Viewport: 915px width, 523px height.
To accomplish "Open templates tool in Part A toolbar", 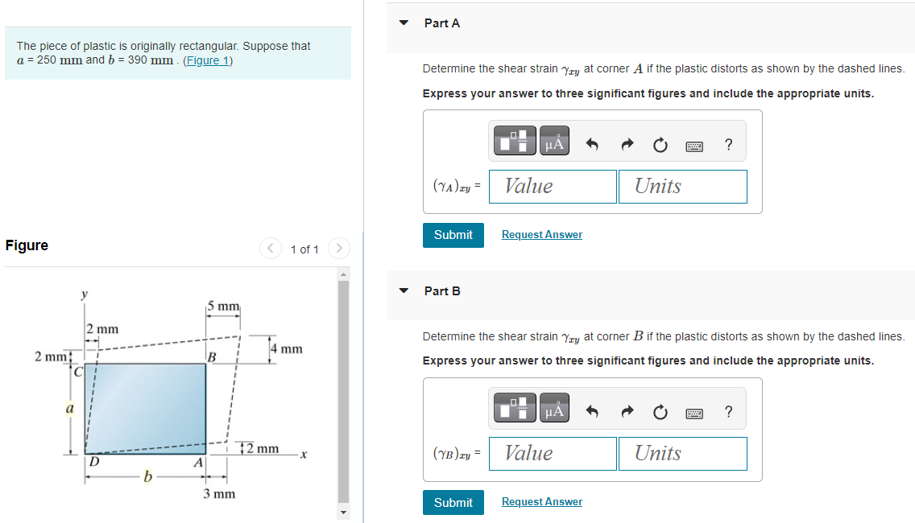I will [x=515, y=141].
